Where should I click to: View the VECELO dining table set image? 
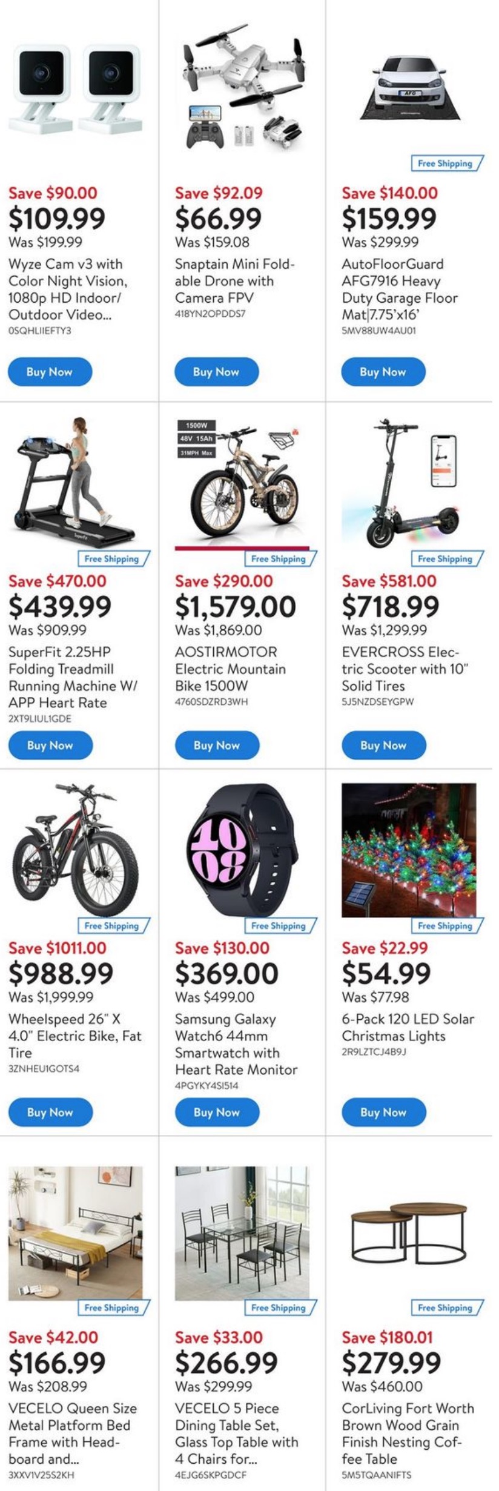click(242, 1233)
